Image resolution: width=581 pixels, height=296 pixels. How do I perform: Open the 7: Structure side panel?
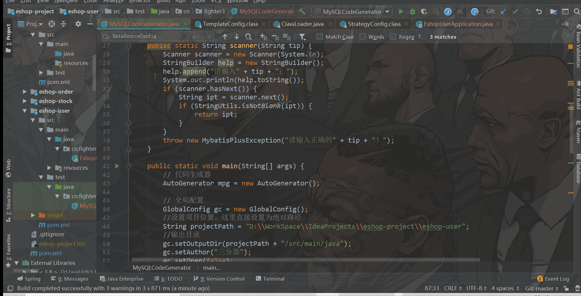pos(8,205)
